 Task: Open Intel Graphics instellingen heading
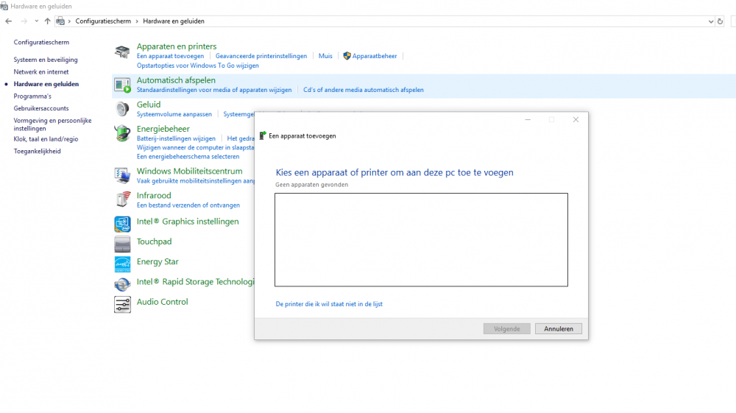188,222
